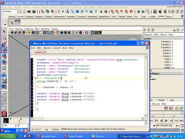Open Channels menu in Channel Box
Image resolution: width=185 pixels, height=139 pixels.
tap(148, 35)
